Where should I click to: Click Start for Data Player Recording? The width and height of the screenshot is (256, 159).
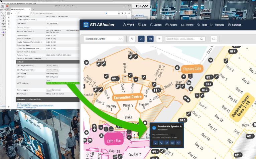pos(49,66)
